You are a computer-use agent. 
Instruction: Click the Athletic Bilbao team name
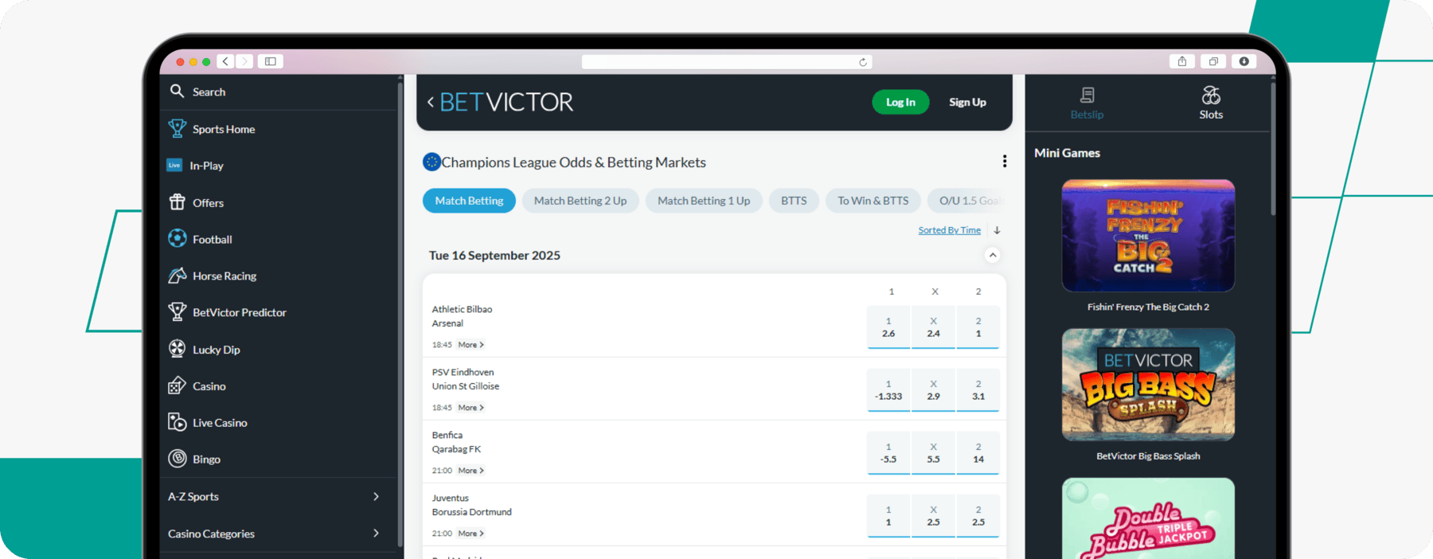[462, 309]
